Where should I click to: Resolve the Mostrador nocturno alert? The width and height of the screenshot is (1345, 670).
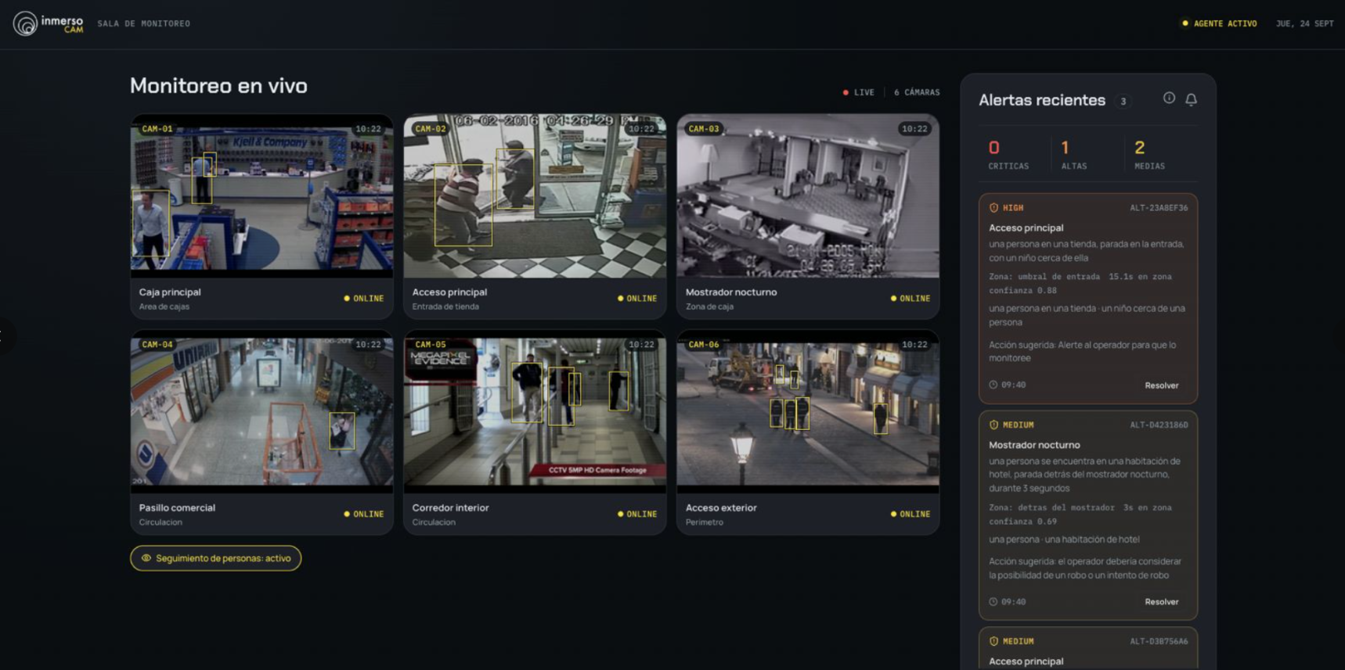(x=1161, y=602)
